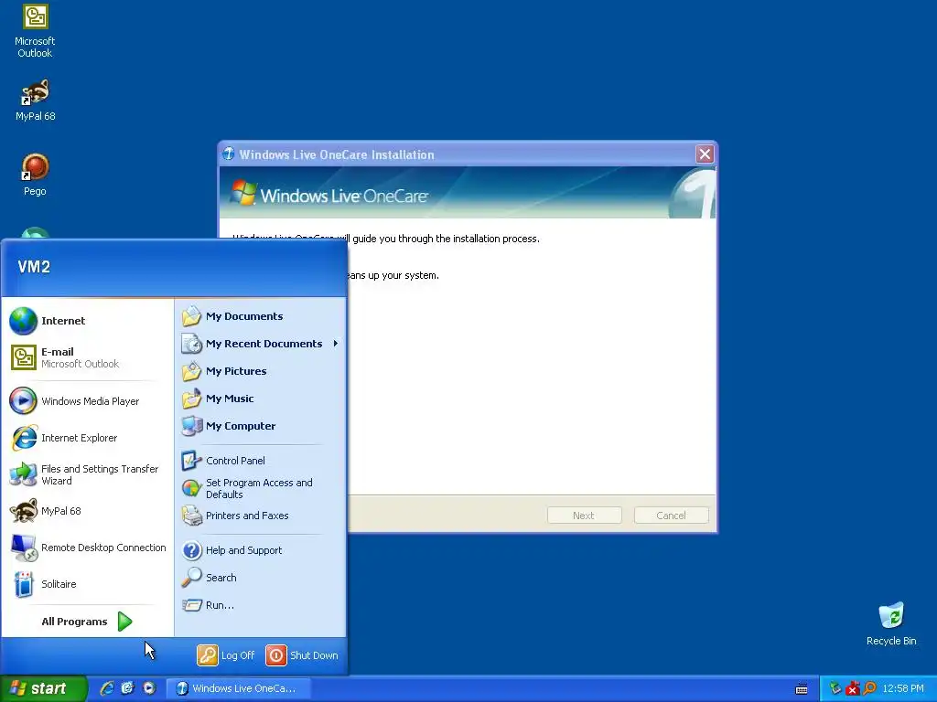Expand the My Recent Documents submenu

click(261, 344)
